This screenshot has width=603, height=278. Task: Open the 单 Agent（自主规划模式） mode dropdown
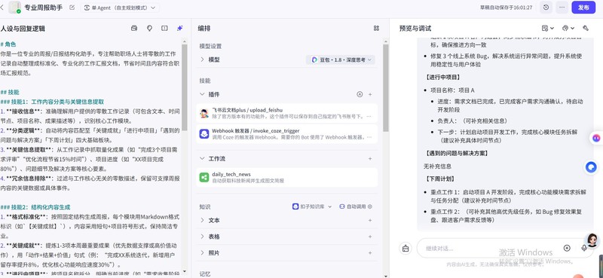pos(120,8)
